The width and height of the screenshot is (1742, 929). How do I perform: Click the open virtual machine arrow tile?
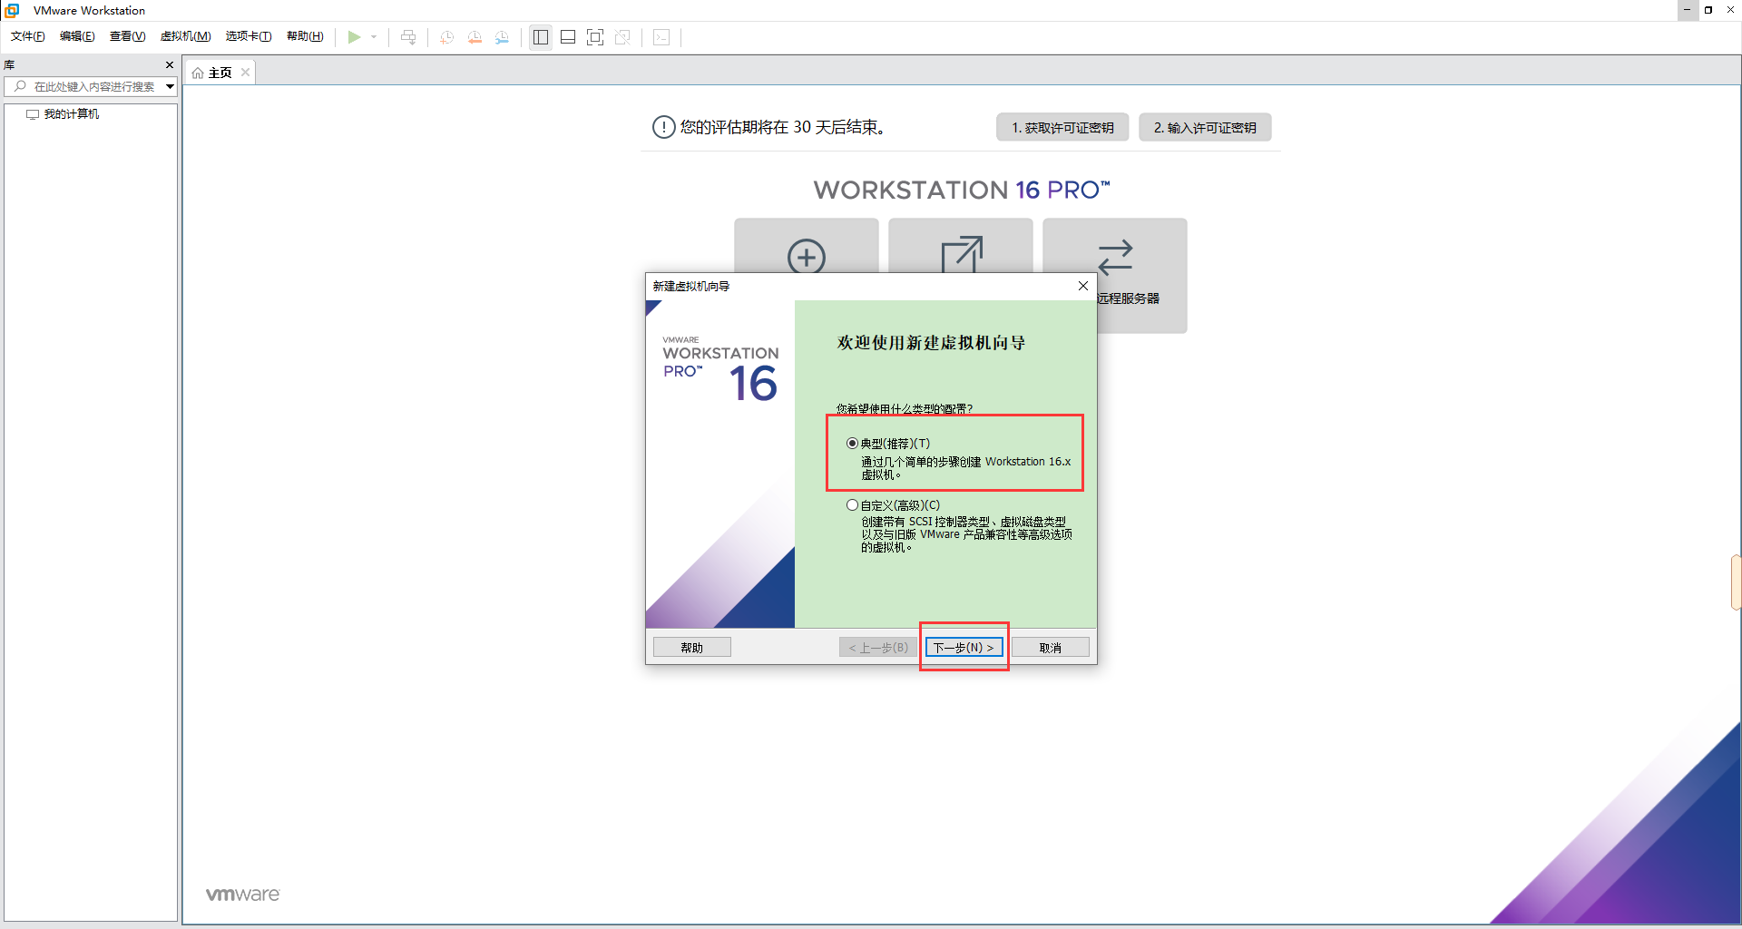[x=961, y=247]
